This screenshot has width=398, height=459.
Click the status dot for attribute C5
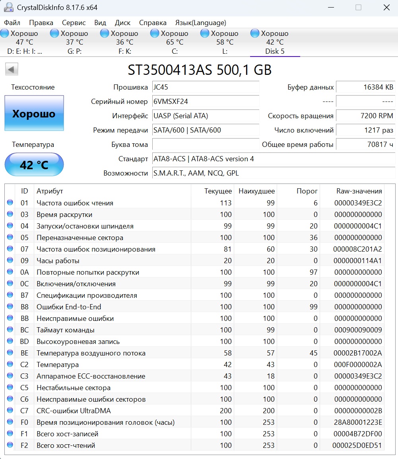[x=10, y=387]
